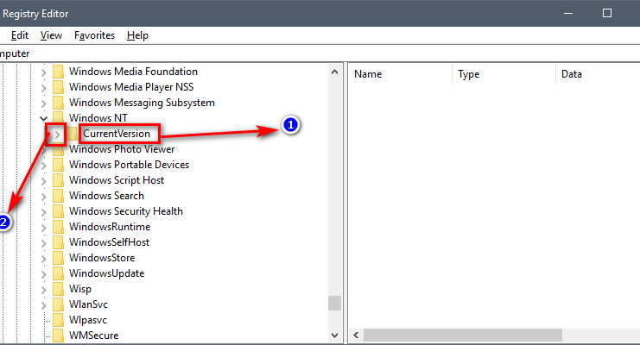
Task: Minimize the Registry Editor window
Action: click(x=568, y=14)
